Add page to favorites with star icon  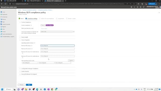click(x=134, y=4)
